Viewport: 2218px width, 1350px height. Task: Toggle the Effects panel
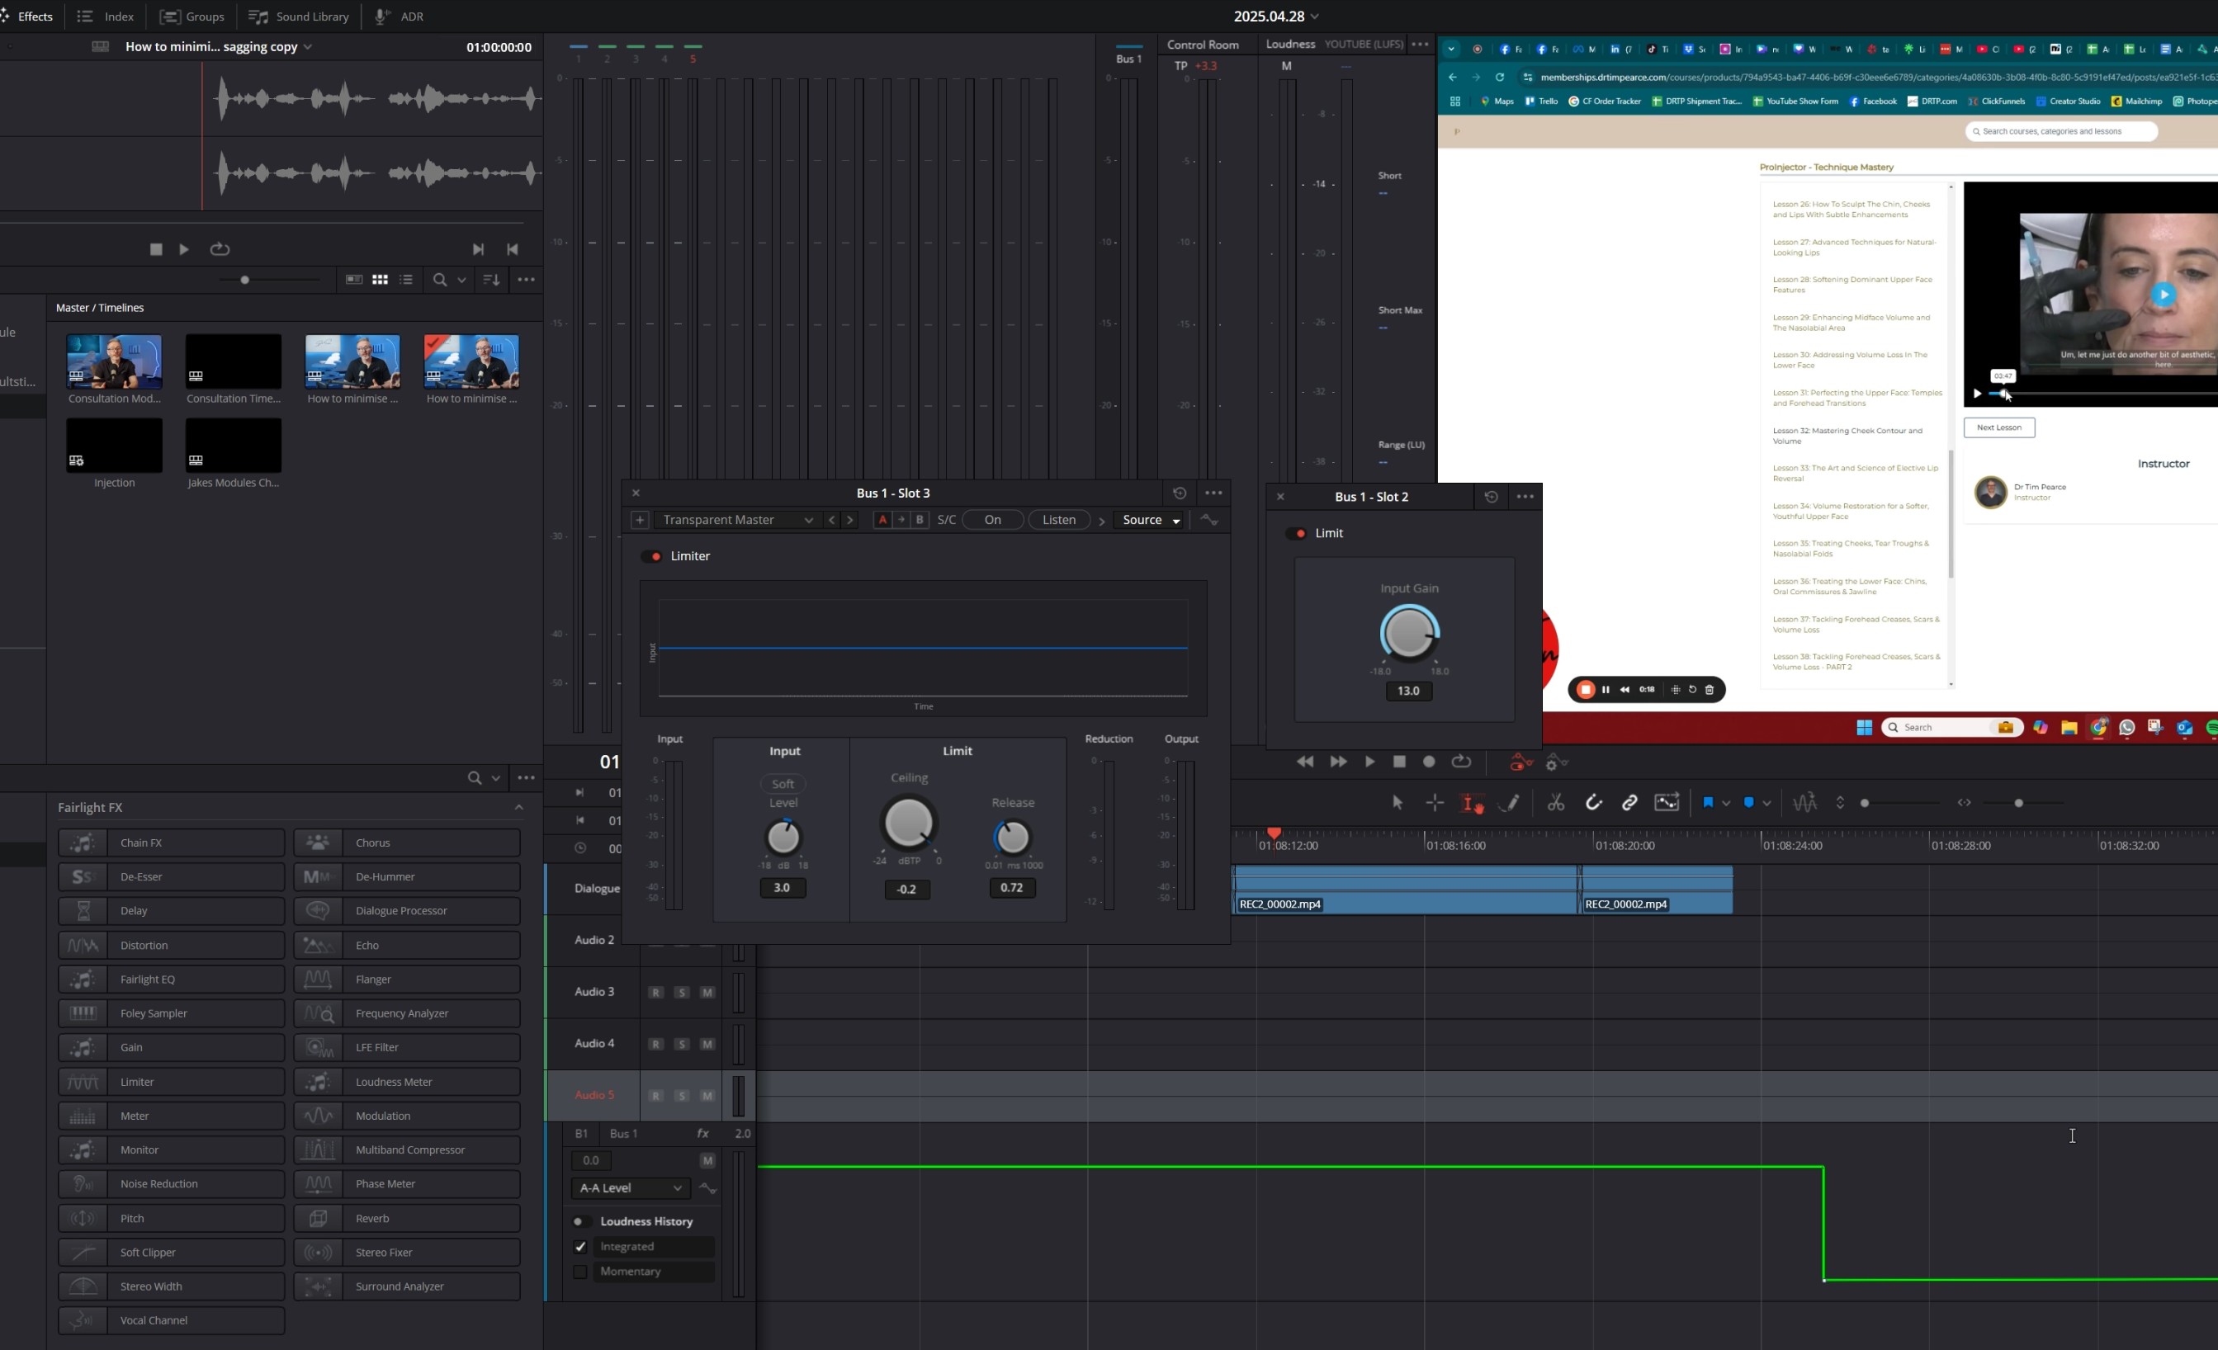pos(27,17)
